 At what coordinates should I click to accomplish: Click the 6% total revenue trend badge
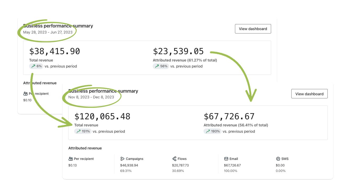(36, 66)
